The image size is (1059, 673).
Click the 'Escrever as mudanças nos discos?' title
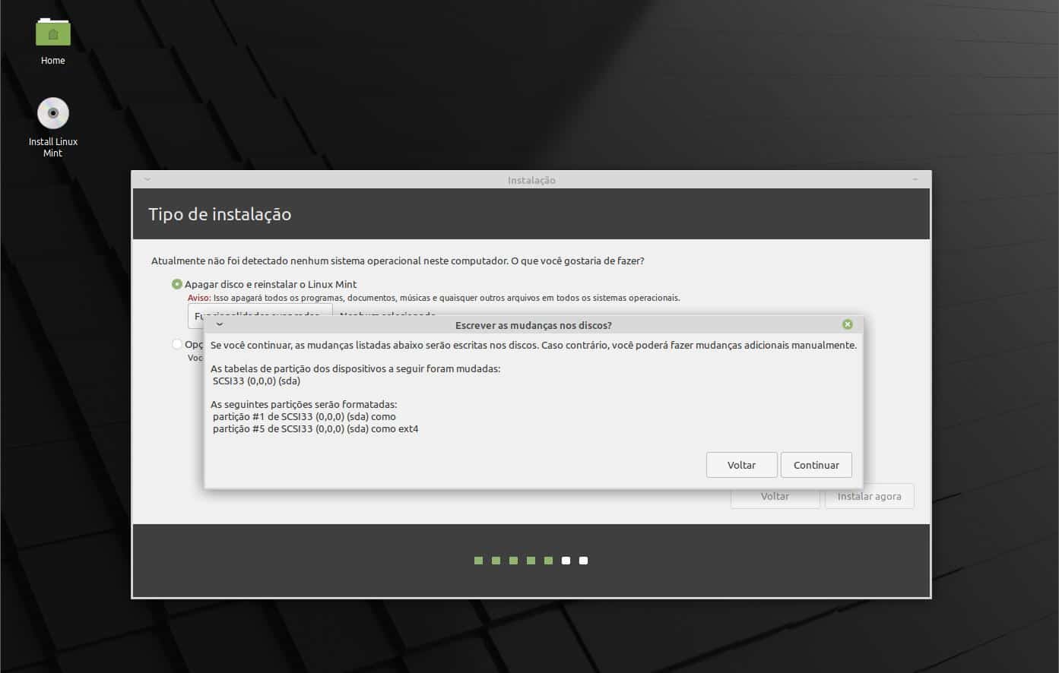[533, 325]
